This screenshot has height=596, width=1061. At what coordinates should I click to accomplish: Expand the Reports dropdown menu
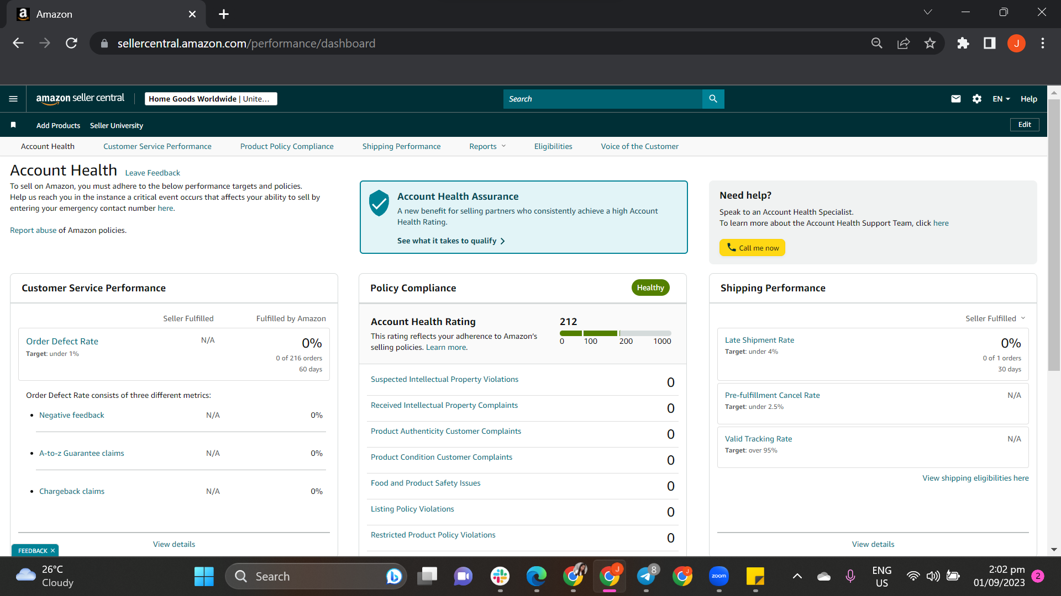click(487, 146)
